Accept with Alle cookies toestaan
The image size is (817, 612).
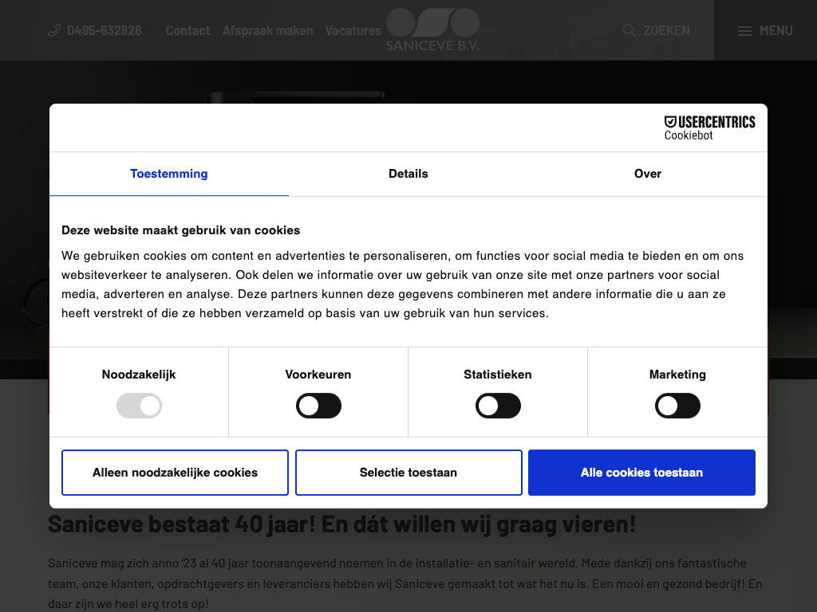coord(641,473)
